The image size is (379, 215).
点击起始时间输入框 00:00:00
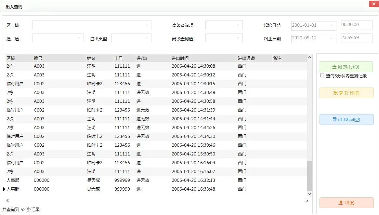point(356,25)
